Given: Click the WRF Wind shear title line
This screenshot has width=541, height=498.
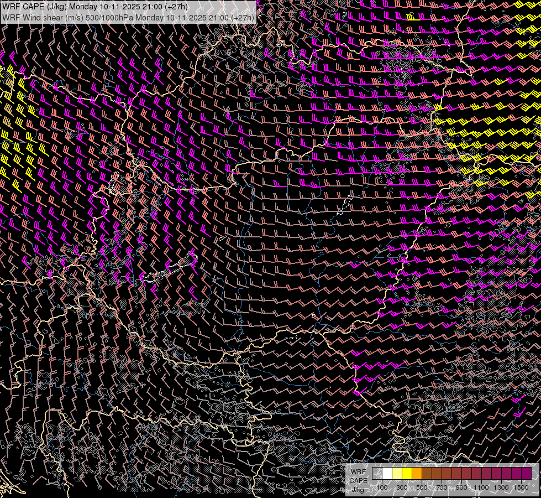Looking at the screenshot, I should click(128, 17).
